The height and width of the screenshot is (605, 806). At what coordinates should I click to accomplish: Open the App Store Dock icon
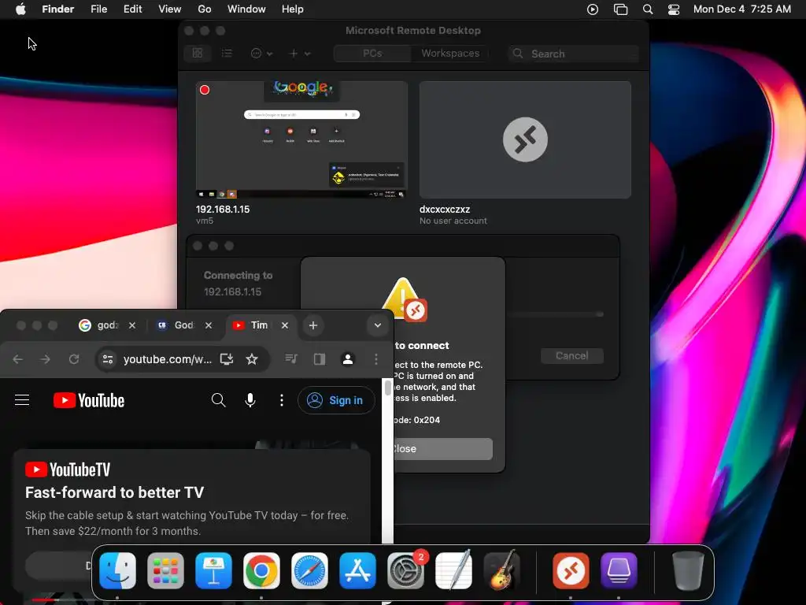[x=358, y=570]
